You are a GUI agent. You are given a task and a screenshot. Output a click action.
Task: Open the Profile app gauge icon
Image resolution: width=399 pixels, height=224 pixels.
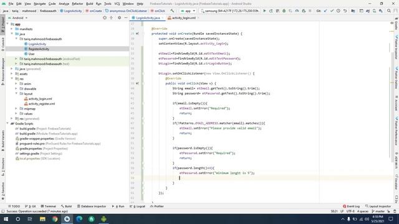pos(297,11)
